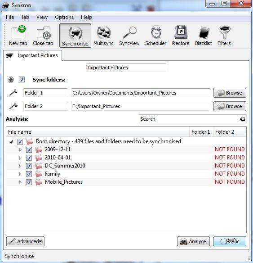Click the C:/Users/Owner/Documents path field
The image size is (253, 263).
click(141, 93)
